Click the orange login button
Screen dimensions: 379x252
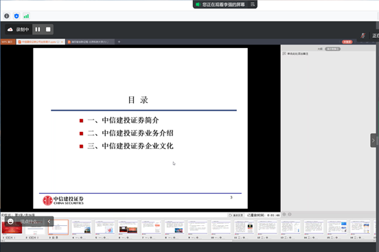(x=347, y=42)
